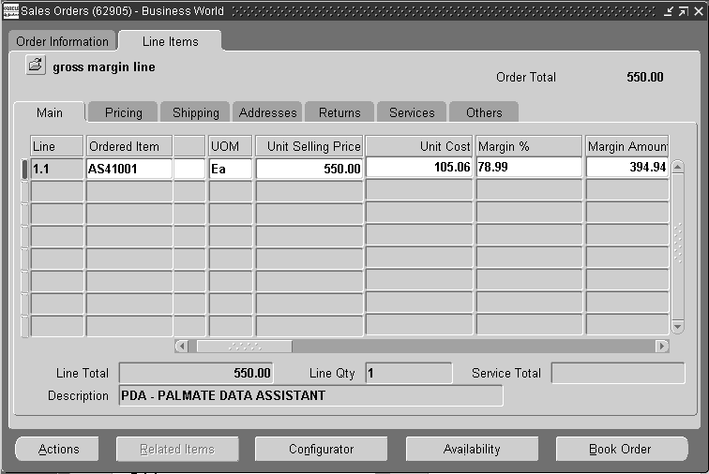
Task: Click the Oracle window icon in title bar
Action: pos(11,11)
